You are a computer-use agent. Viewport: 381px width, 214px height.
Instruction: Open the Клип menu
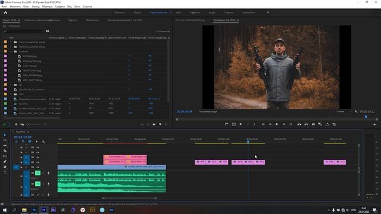coord(26,7)
